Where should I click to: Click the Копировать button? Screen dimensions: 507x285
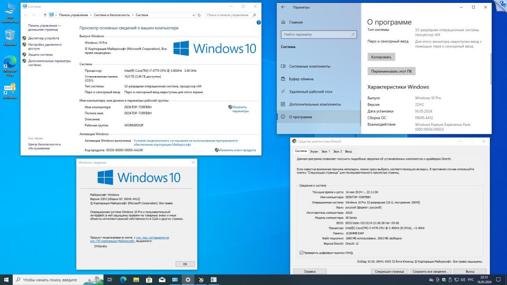(x=381, y=57)
